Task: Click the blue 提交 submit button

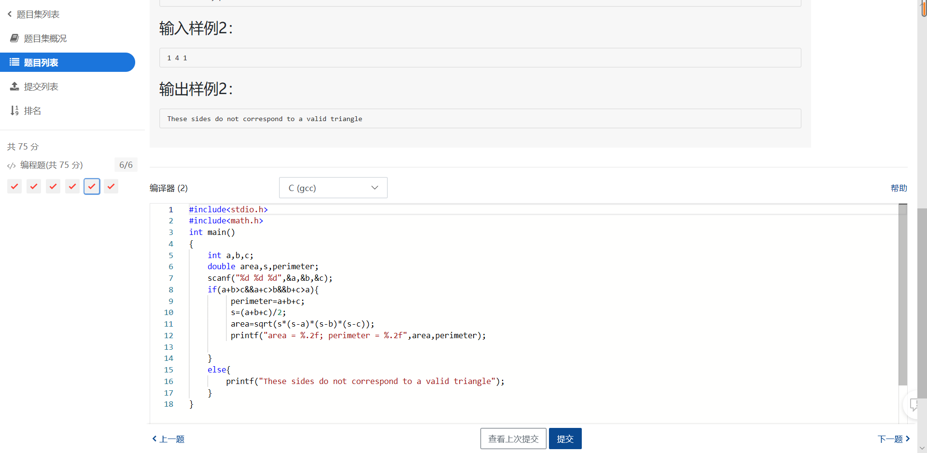Action: click(x=565, y=439)
